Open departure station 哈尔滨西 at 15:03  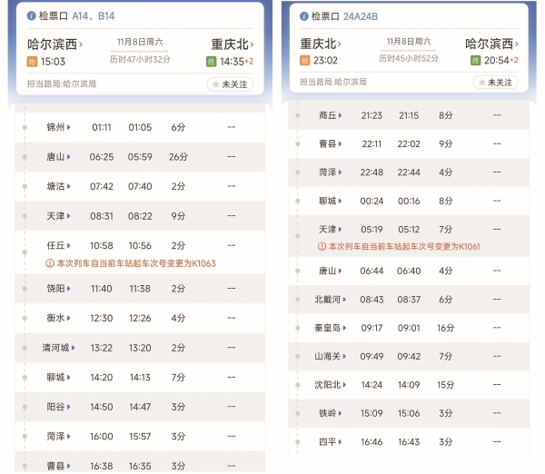54,44
